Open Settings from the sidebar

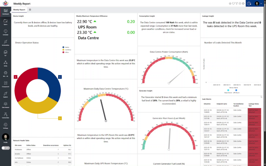(5, 125)
